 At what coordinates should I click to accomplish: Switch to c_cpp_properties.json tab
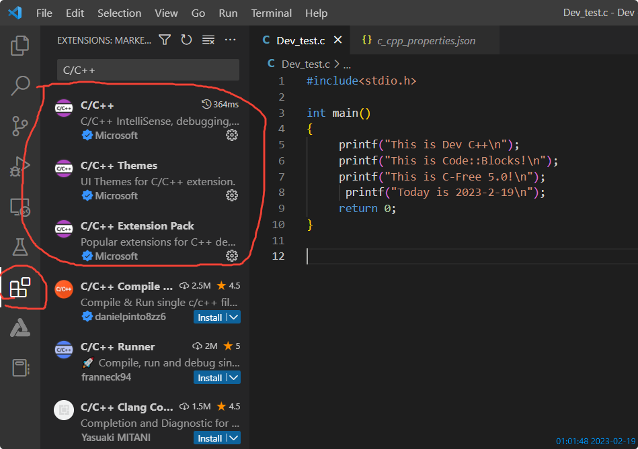point(424,40)
